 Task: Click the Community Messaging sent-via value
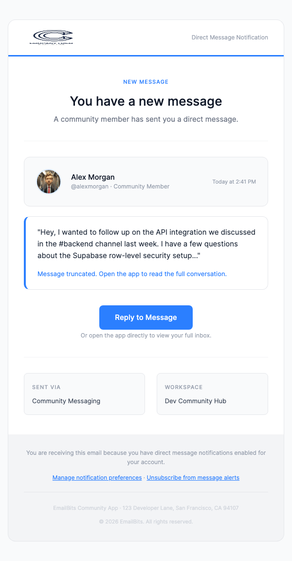(x=66, y=401)
